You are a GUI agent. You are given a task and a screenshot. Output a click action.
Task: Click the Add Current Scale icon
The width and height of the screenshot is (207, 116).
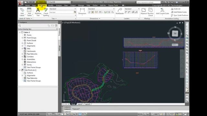point(162,10)
